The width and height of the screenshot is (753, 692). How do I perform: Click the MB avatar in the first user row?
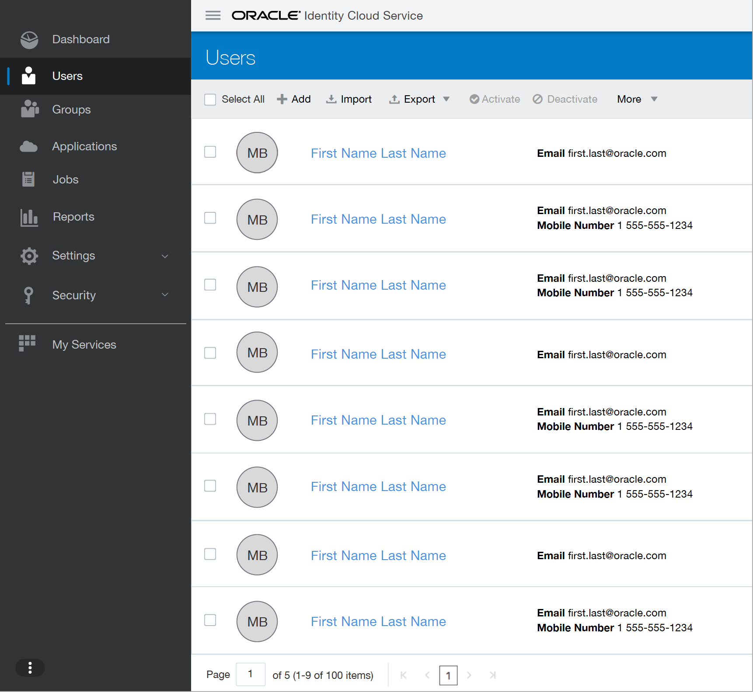[x=257, y=153]
